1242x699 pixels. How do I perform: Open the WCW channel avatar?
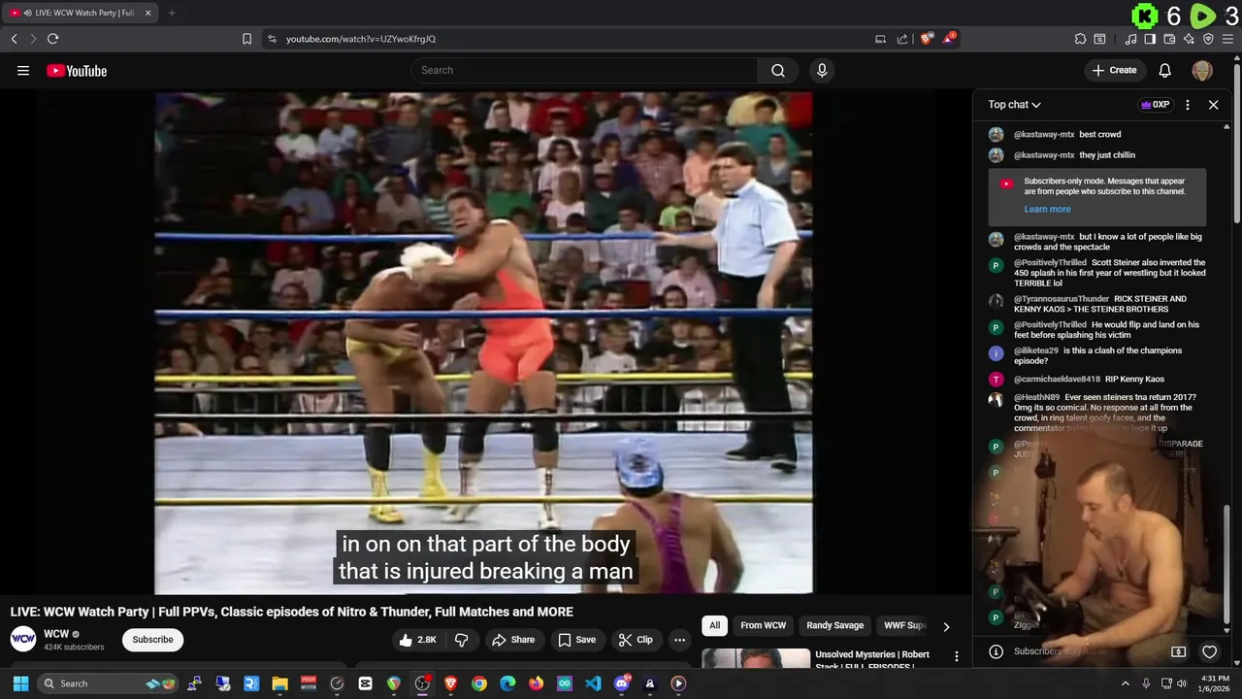pos(23,639)
